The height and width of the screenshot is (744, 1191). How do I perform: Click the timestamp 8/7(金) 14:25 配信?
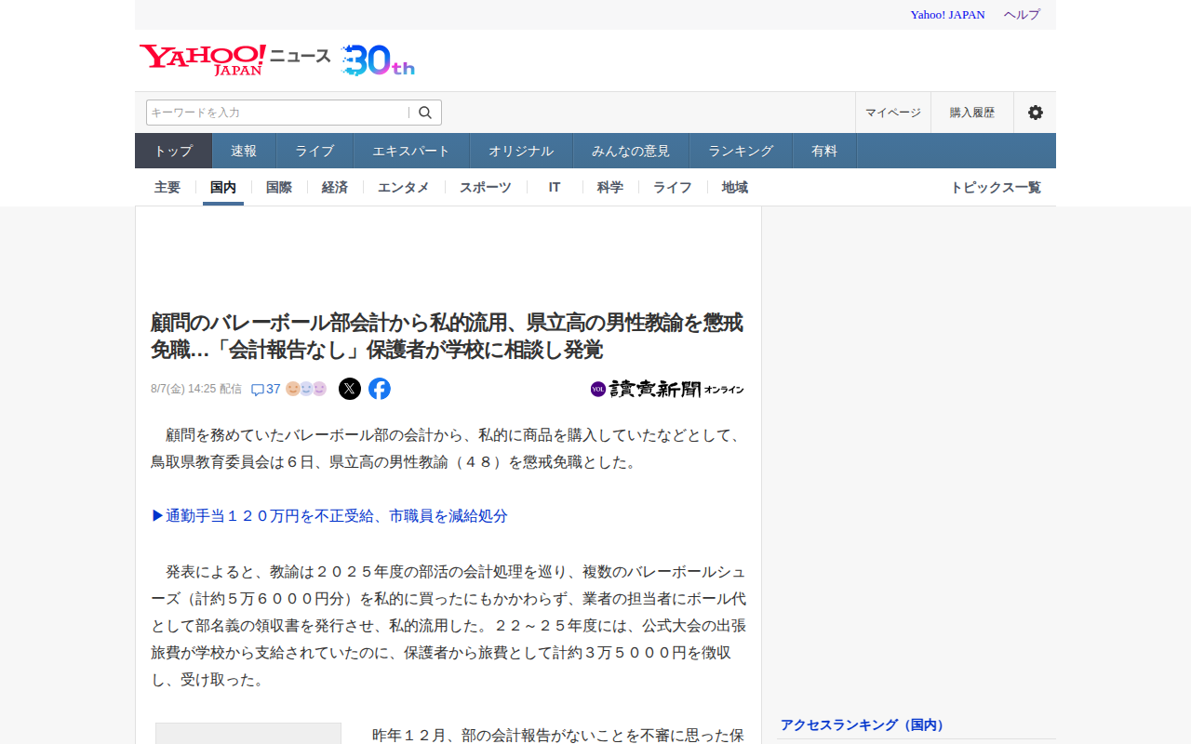[196, 389]
